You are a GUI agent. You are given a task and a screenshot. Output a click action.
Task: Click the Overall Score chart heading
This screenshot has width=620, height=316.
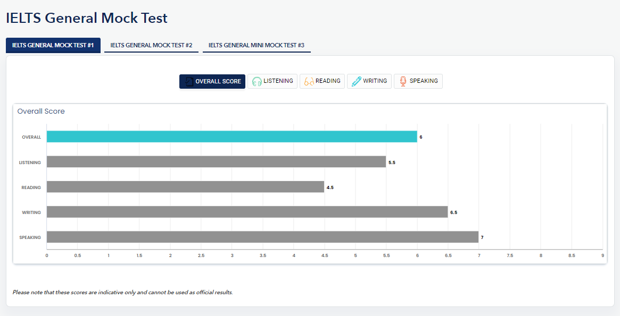point(41,112)
